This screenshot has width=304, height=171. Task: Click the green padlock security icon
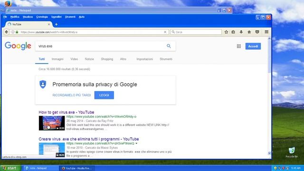click(17, 32)
